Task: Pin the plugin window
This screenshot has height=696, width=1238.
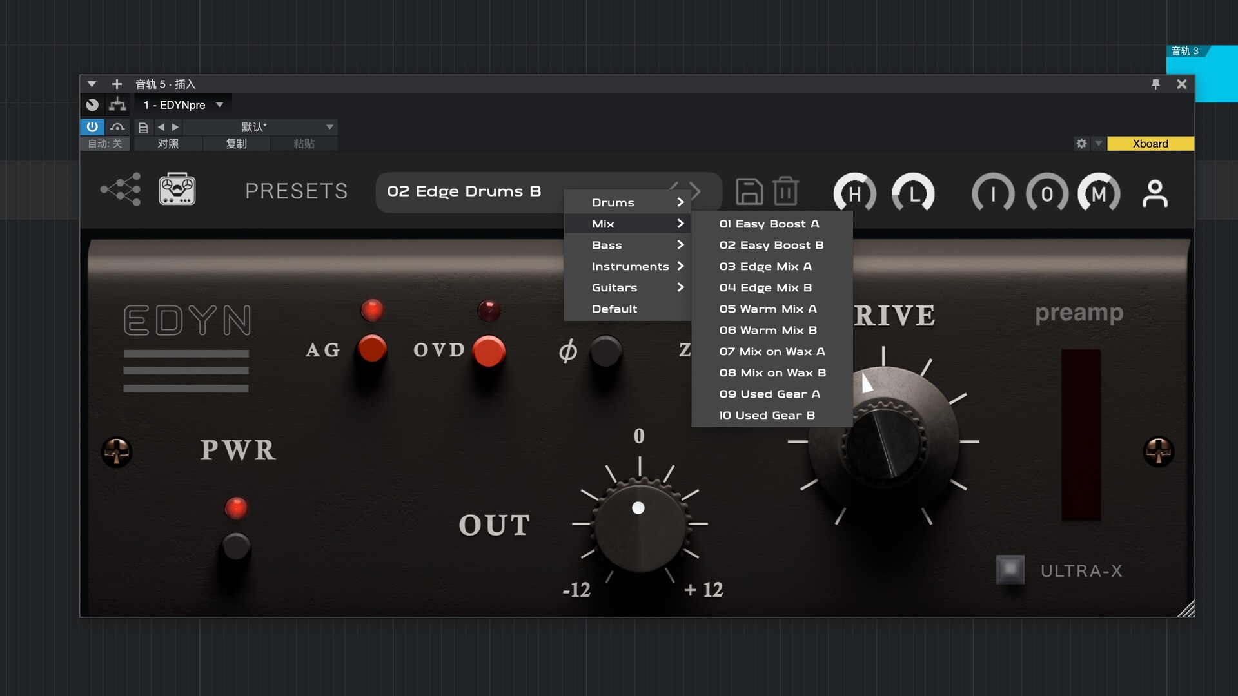Action: 1155,84
